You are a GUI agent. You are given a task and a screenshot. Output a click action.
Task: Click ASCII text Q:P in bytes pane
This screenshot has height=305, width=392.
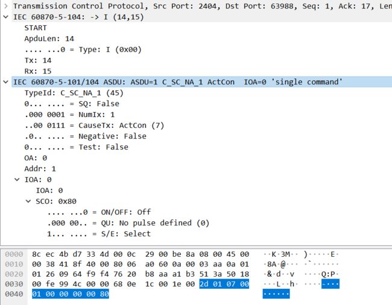[x=328, y=274]
